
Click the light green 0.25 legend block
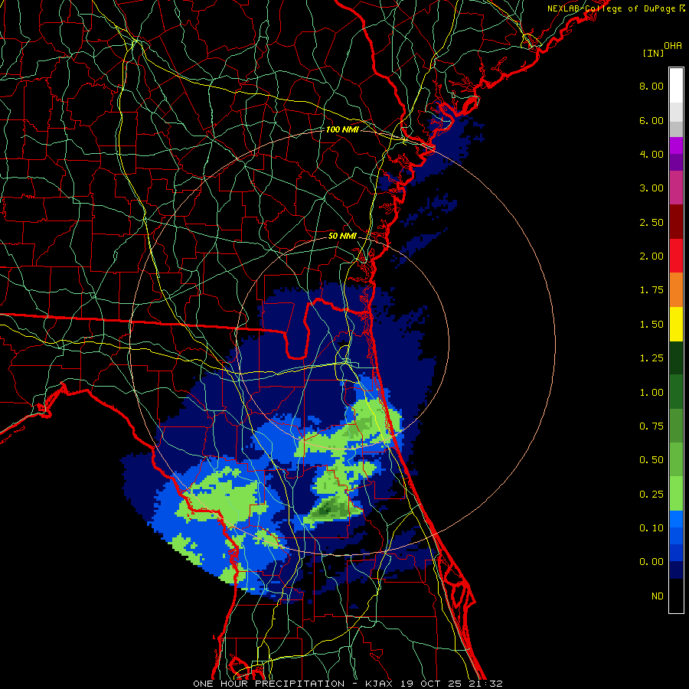(676, 494)
